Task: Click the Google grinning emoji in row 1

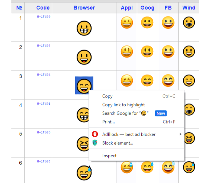Action: [147, 23]
